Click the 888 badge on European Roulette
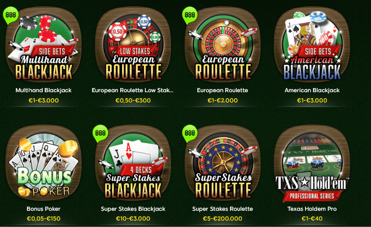The height and width of the screenshot is (227, 371). pos(190,15)
